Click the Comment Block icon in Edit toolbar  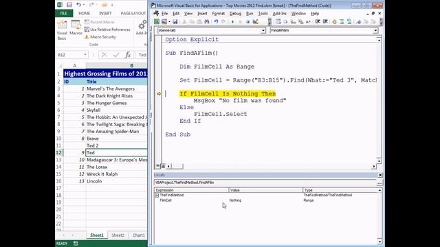point(342,21)
